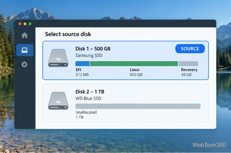Select the gray Recovery partition segment
This screenshot has height=153, width=231.
click(188, 64)
